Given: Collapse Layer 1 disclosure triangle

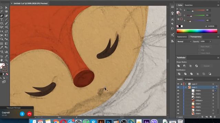Looking at the screenshot, I should [x=186, y=87].
